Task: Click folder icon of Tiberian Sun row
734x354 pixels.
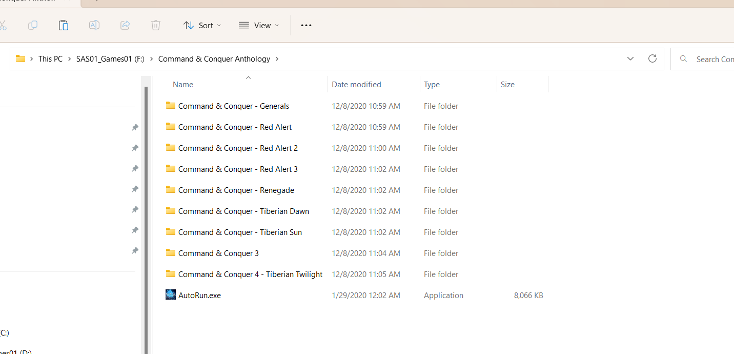Action: (x=171, y=232)
